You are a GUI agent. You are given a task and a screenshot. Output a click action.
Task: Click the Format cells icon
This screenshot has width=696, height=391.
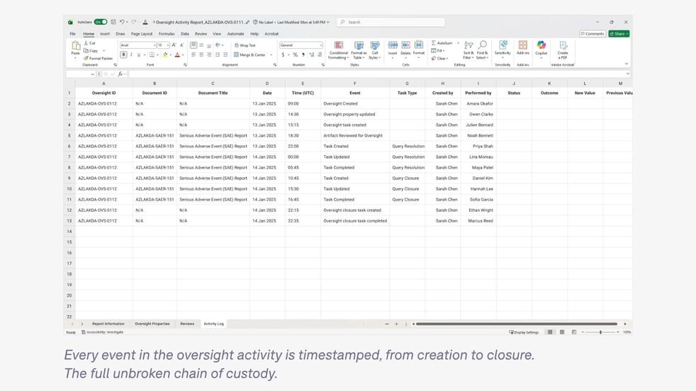(419, 45)
